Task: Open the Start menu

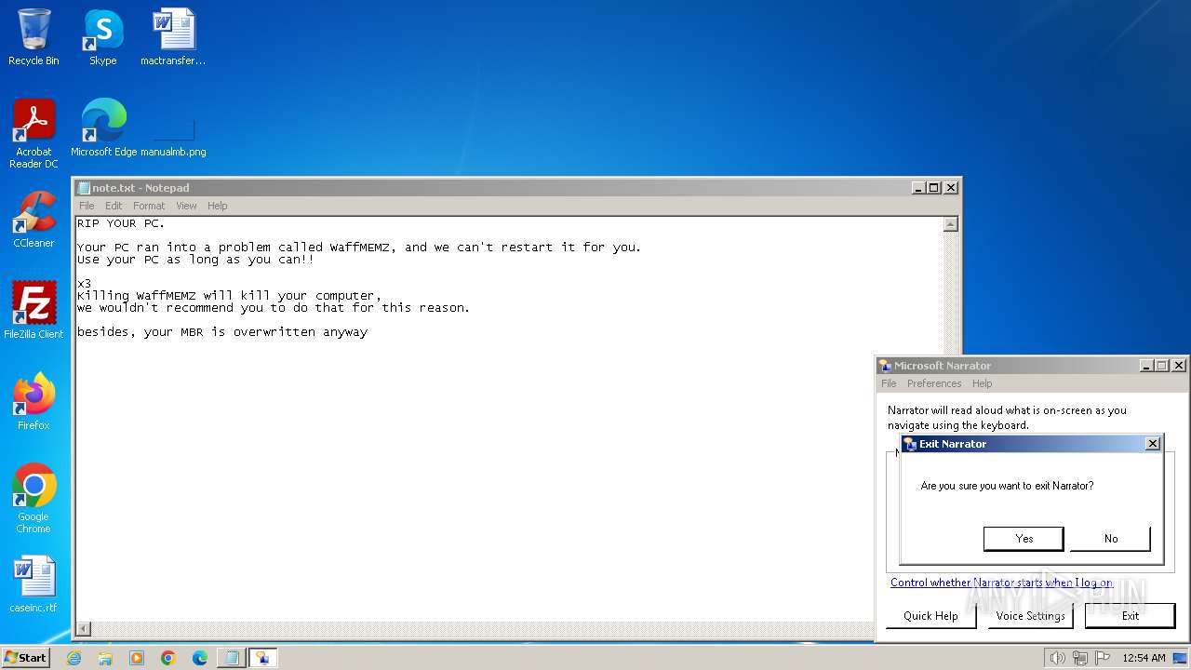Action: click(25, 658)
